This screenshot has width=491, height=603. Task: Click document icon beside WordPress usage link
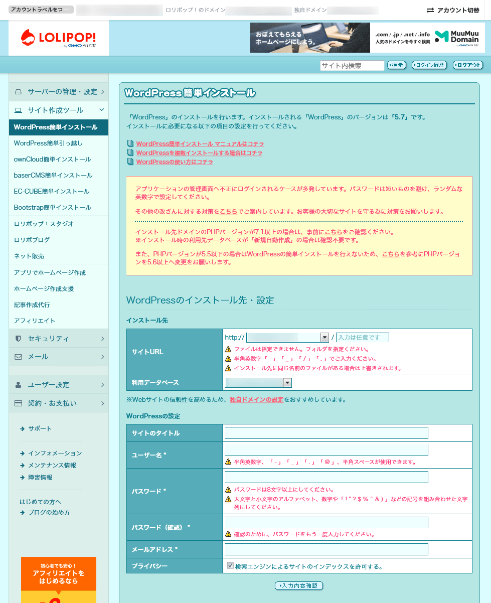(131, 162)
